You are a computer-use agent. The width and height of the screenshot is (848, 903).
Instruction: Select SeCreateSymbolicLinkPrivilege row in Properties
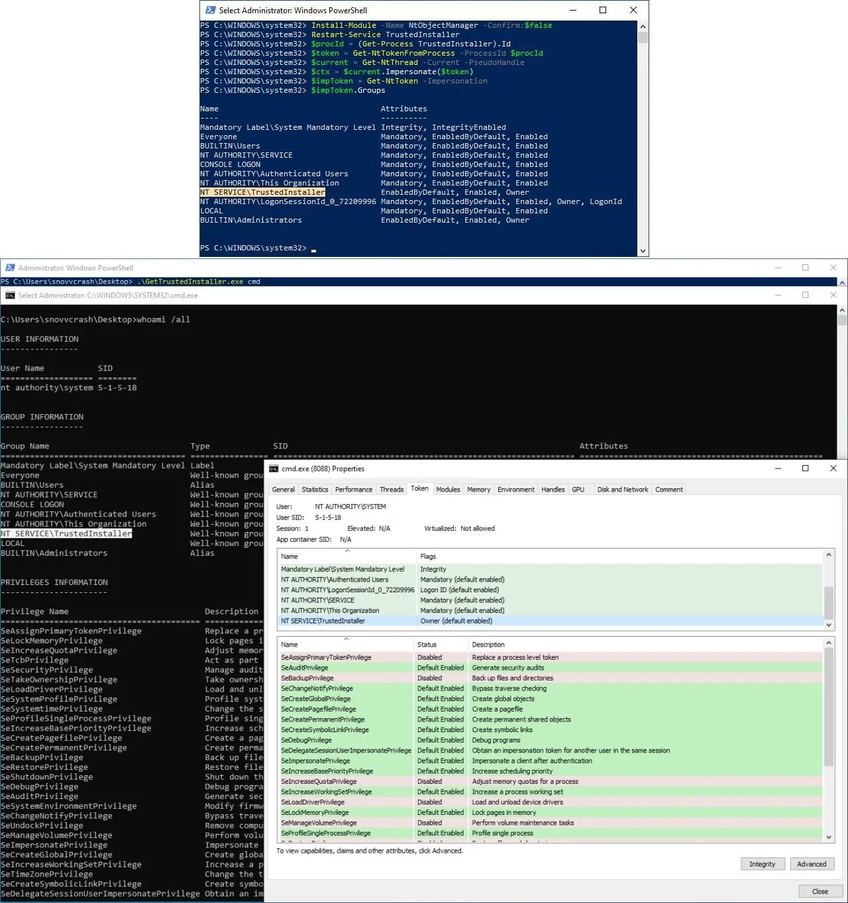[550, 729]
